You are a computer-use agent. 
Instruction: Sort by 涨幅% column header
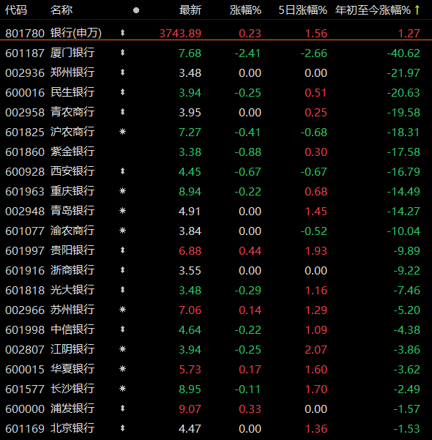pos(245,10)
